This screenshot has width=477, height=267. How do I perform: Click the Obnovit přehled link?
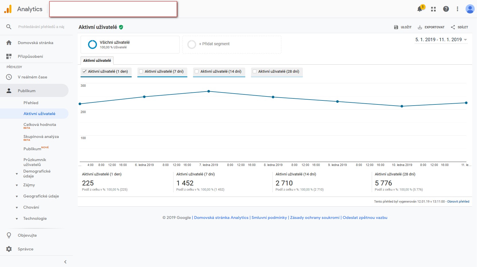coord(458,201)
